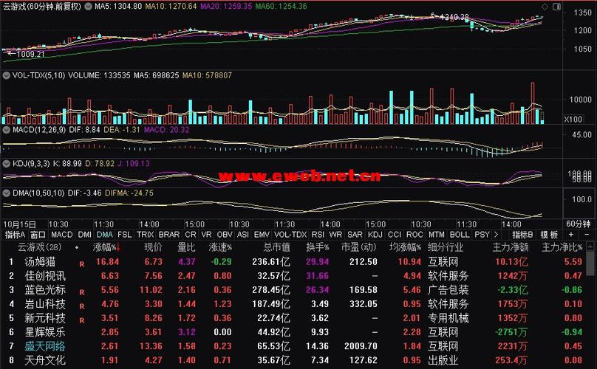This screenshot has height=369, width=597.
Task: Sort by the 市盈(动) column header
Action: (x=358, y=247)
